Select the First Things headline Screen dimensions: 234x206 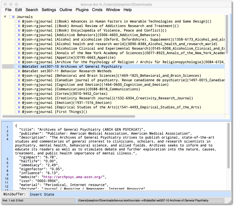click(54, 112)
